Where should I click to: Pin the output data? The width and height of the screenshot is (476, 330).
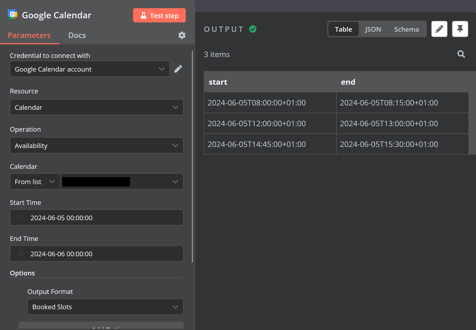tap(460, 29)
